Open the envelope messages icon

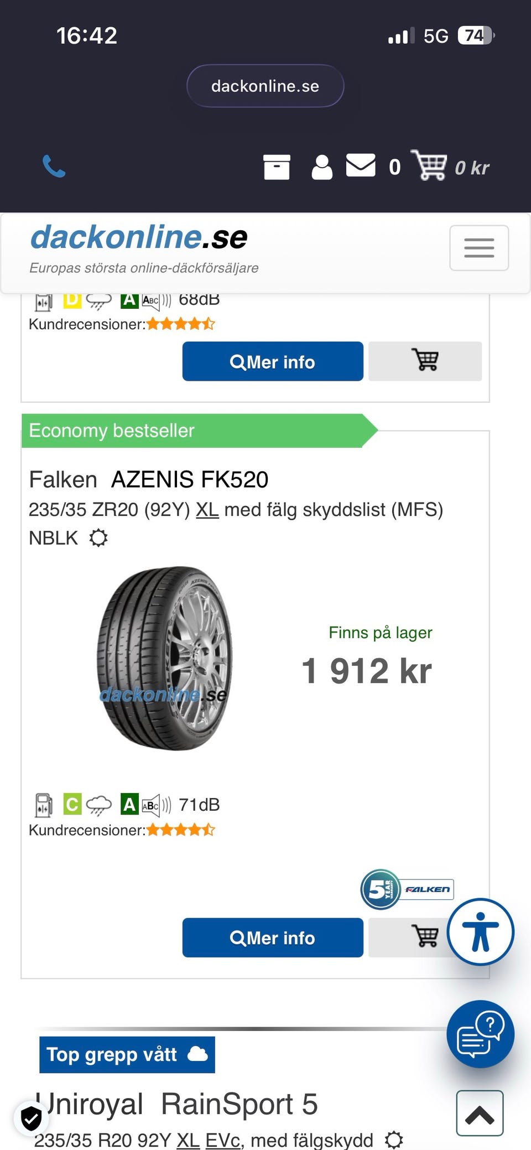361,165
